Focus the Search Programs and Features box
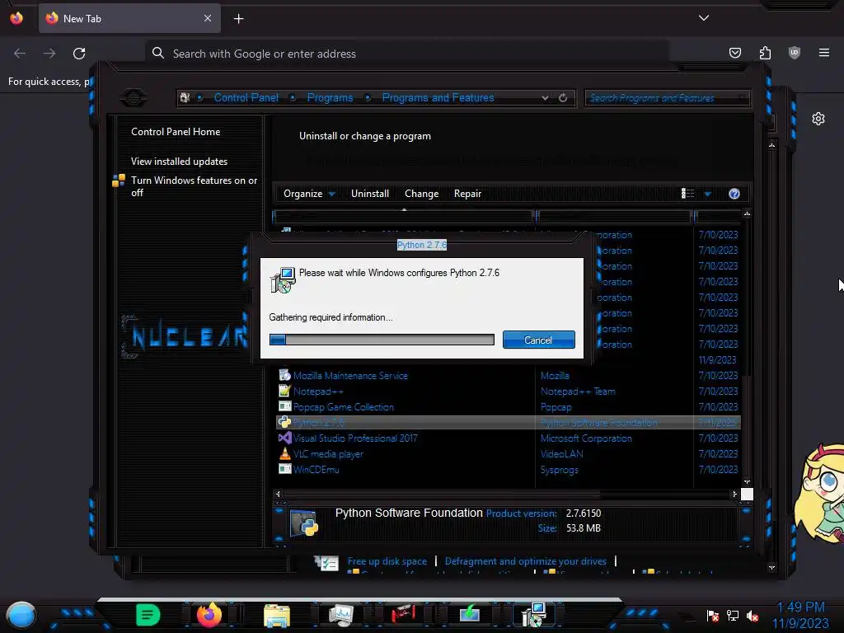 click(x=667, y=98)
